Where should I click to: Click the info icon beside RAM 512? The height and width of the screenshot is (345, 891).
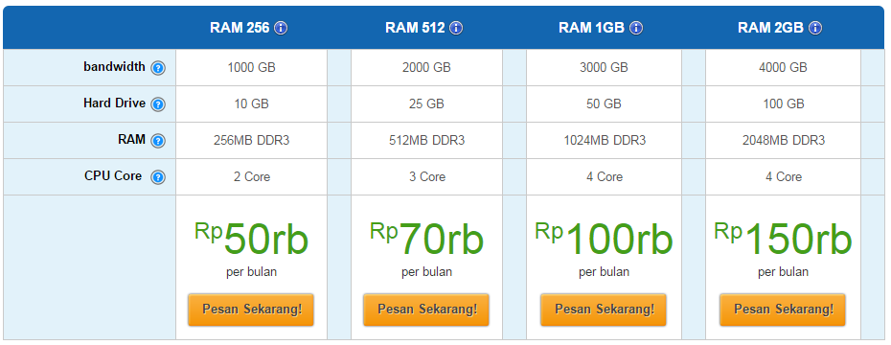click(x=456, y=28)
